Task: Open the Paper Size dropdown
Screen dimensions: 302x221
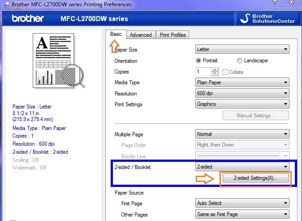Action: (x=242, y=49)
